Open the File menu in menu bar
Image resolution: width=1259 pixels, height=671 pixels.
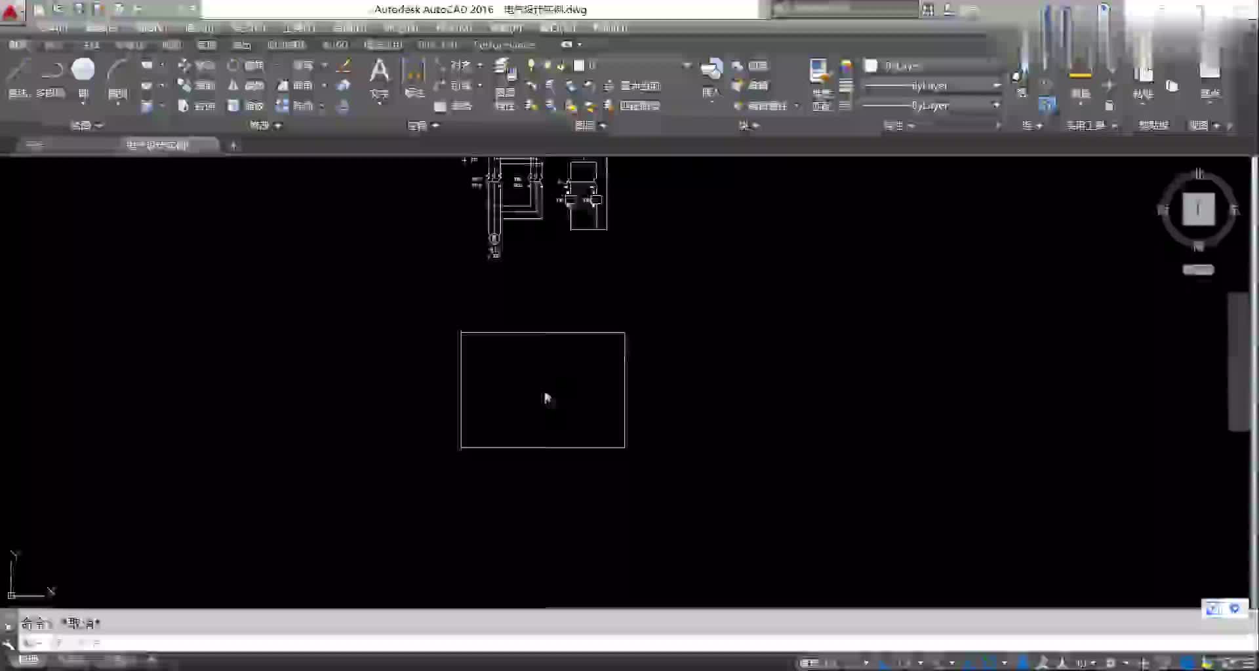tap(54, 28)
